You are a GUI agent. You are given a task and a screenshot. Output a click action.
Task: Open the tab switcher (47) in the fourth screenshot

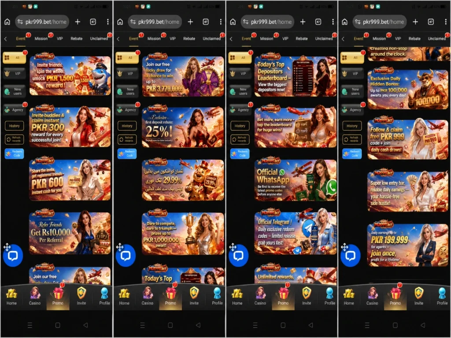431,22
